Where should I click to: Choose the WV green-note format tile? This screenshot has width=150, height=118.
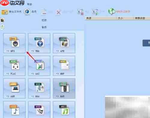64,110
